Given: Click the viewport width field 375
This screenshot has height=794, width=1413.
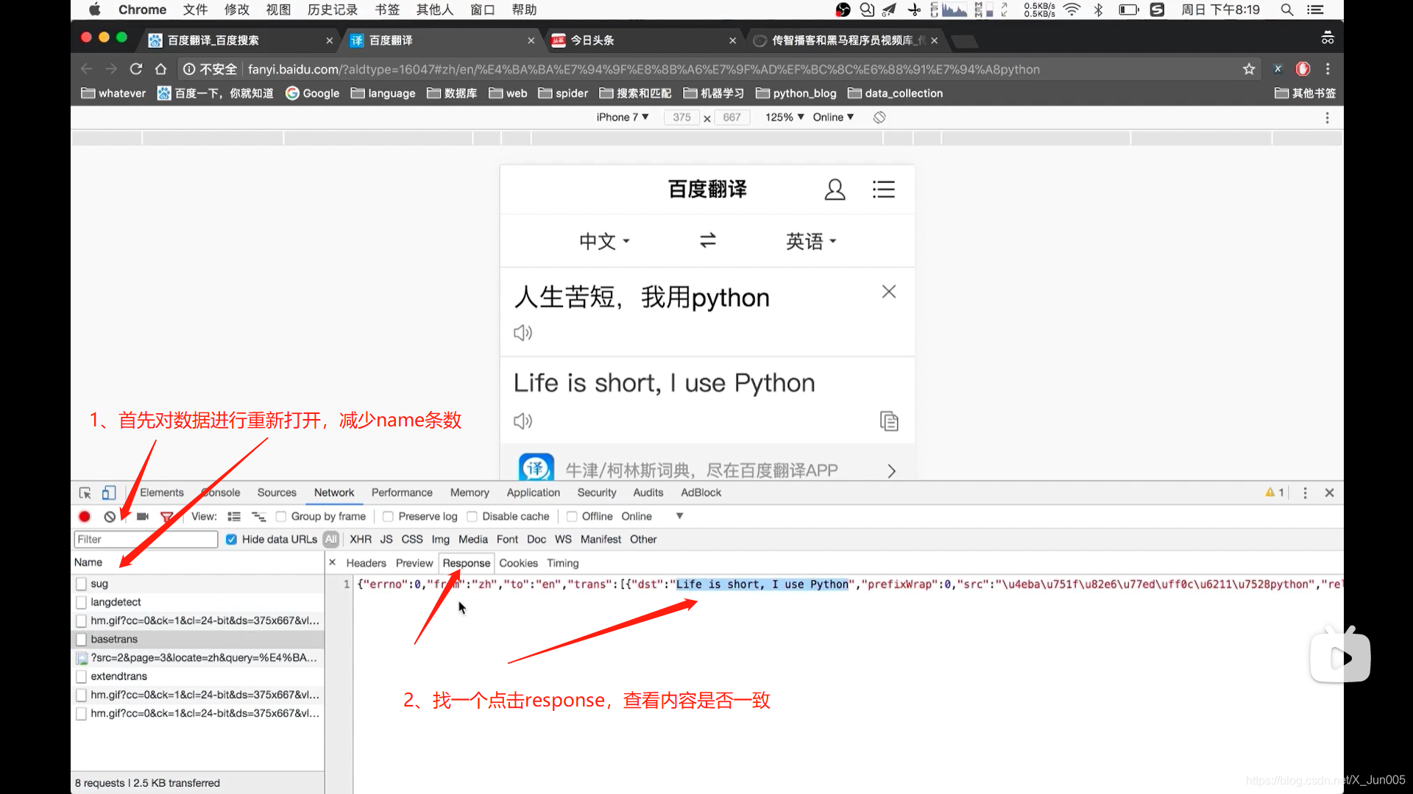Looking at the screenshot, I should (681, 118).
